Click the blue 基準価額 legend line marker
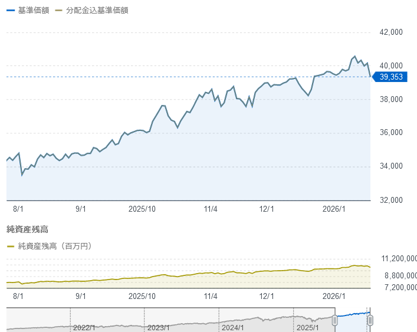The height and width of the screenshot is (332, 417). tap(10, 11)
